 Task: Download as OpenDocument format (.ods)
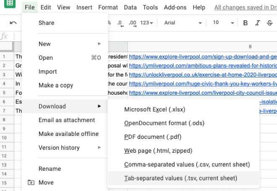(183, 123)
